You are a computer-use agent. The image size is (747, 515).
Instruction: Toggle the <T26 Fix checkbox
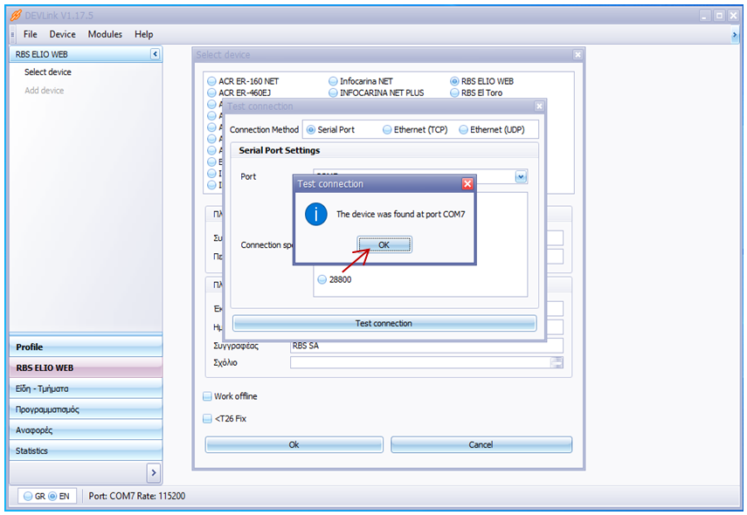208,419
